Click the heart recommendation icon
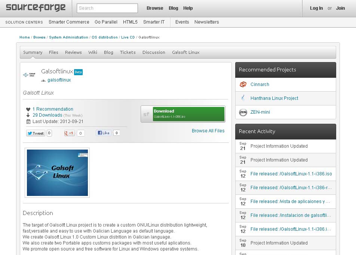The image size is (356, 255). [x=28, y=109]
